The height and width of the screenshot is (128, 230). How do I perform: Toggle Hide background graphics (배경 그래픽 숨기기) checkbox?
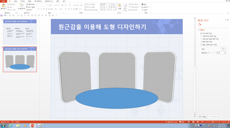(201, 44)
